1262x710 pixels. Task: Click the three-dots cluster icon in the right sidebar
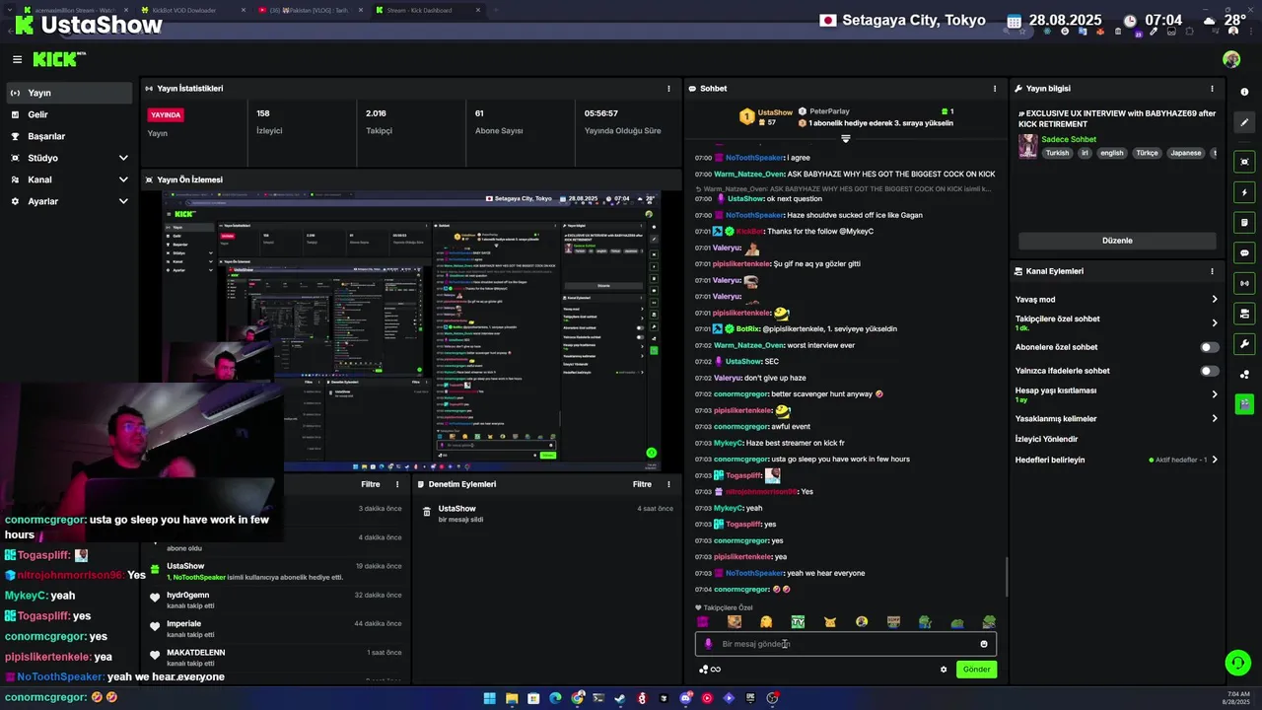1244,374
